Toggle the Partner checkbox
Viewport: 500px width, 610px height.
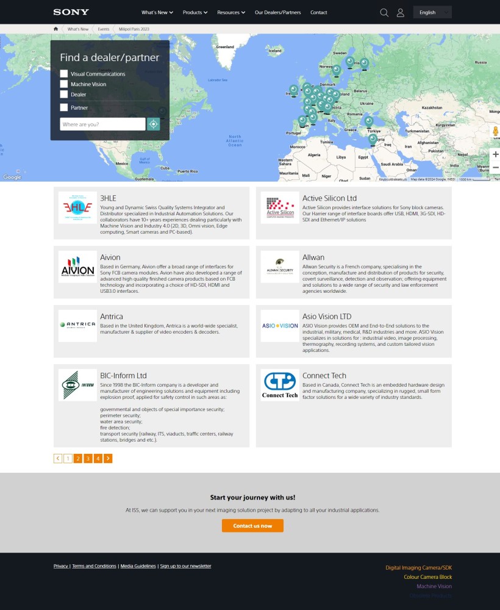pyautogui.click(x=64, y=107)
